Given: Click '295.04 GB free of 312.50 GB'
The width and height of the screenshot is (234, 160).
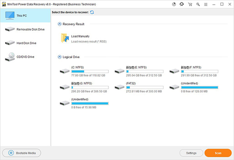Looking at the screenshot, I should click(144, 75).
